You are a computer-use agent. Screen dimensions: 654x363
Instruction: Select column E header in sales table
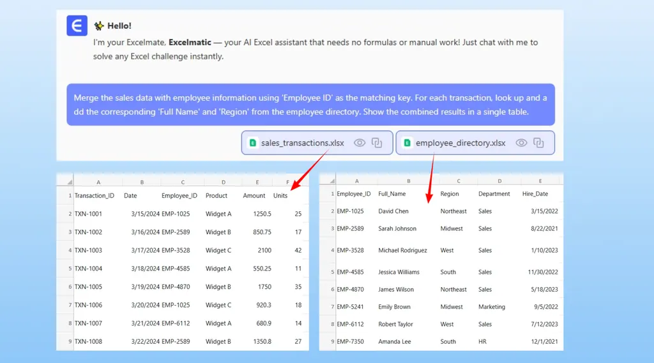pyautogui.click(x=257, y=182)
